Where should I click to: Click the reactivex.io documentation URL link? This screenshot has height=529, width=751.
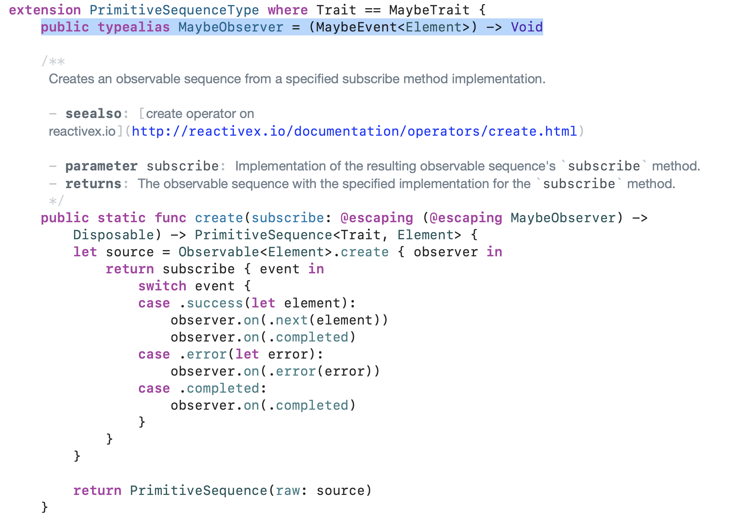point(354,131)
